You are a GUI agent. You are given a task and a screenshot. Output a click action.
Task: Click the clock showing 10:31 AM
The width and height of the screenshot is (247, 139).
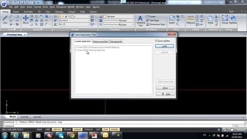(237, 134)
